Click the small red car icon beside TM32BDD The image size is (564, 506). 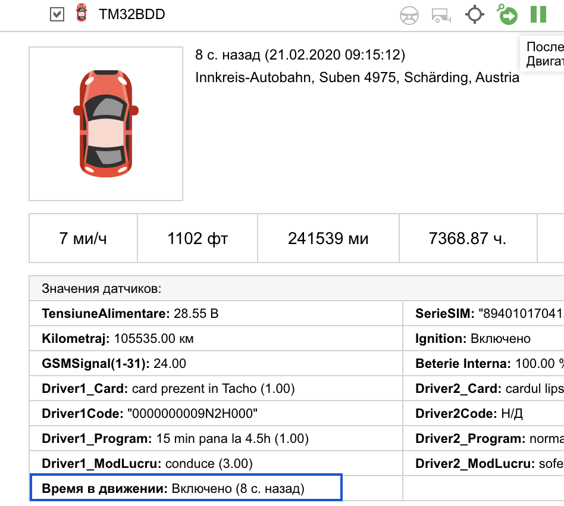(82, 14)
